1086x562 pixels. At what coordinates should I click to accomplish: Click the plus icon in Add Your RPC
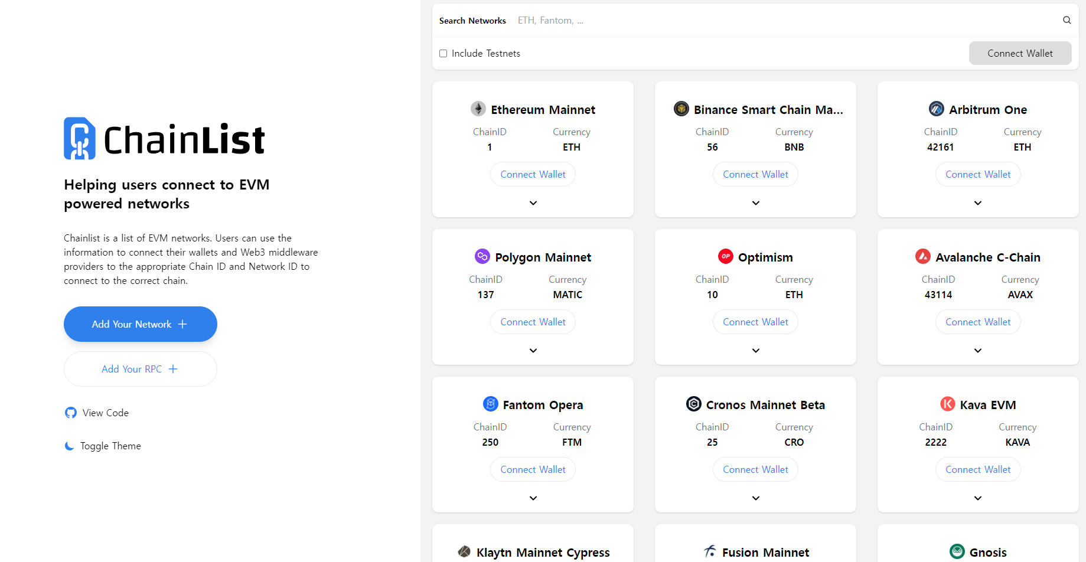(173, 369)
